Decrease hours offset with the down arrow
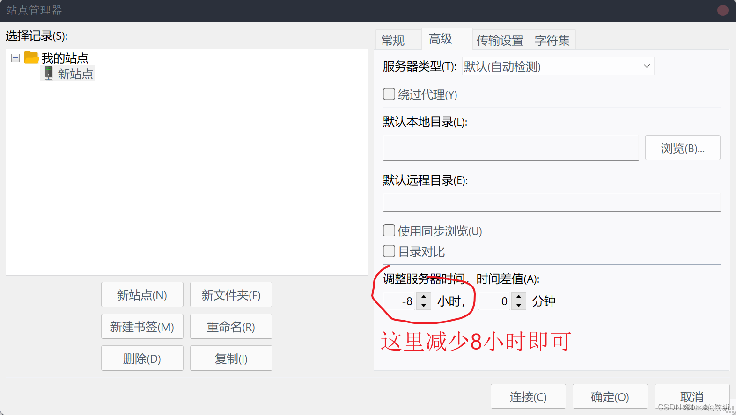This screenshot has height=415, width=736. coord(424,306)
